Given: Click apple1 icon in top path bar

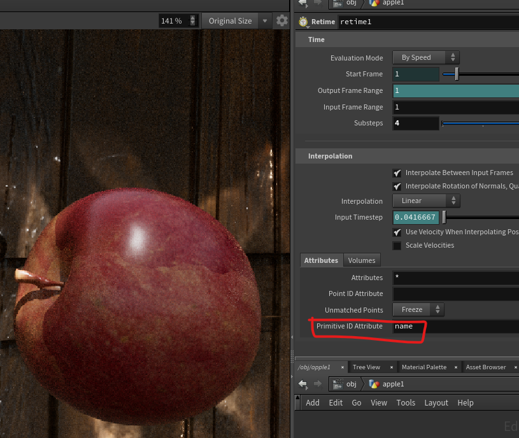Looking at the screenshot, I should click(x=374, y=3).
